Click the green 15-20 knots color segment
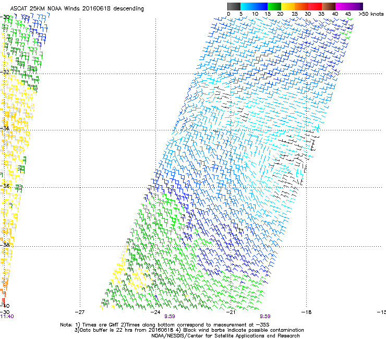 (274, 6)
